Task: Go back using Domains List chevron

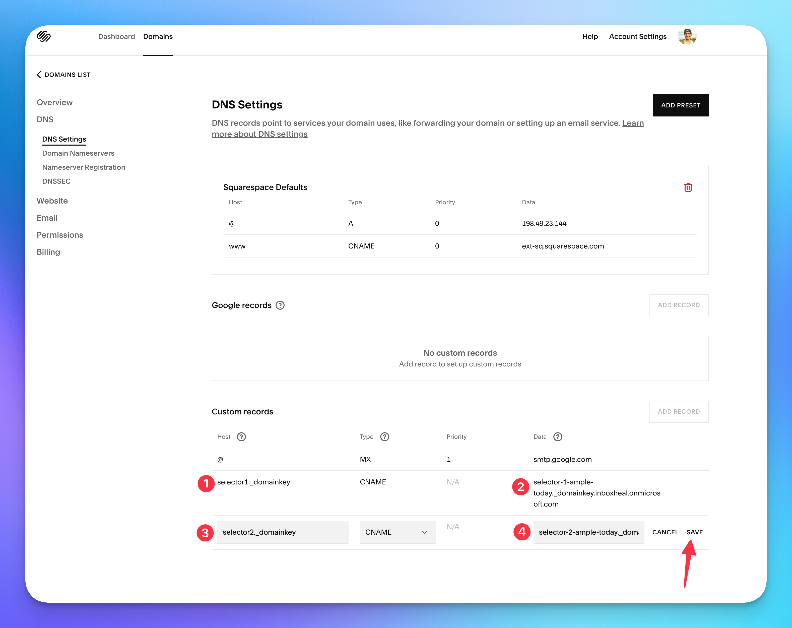Action: [x=39, y=75]
